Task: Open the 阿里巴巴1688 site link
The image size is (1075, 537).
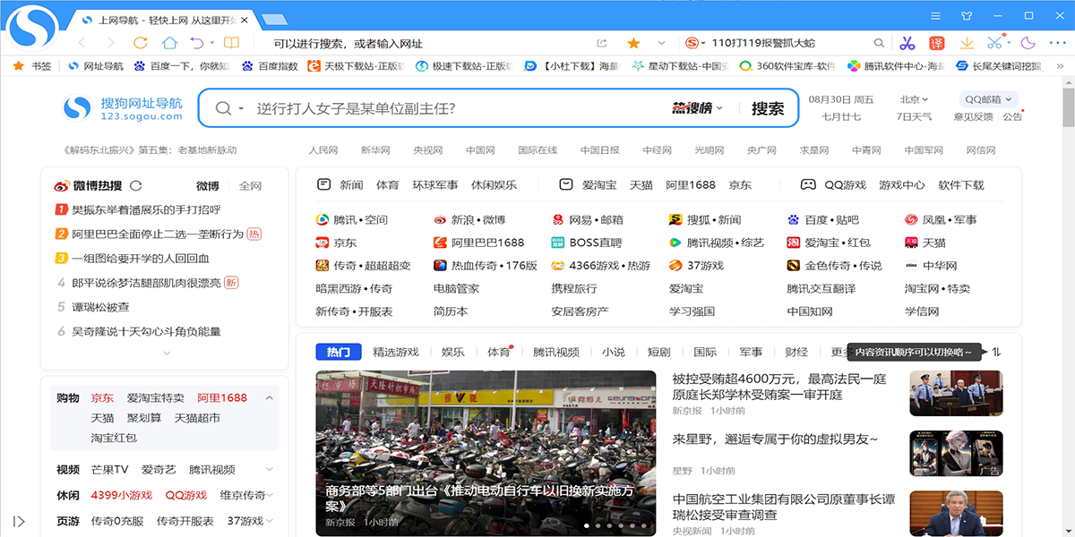Action: point(486,243)
